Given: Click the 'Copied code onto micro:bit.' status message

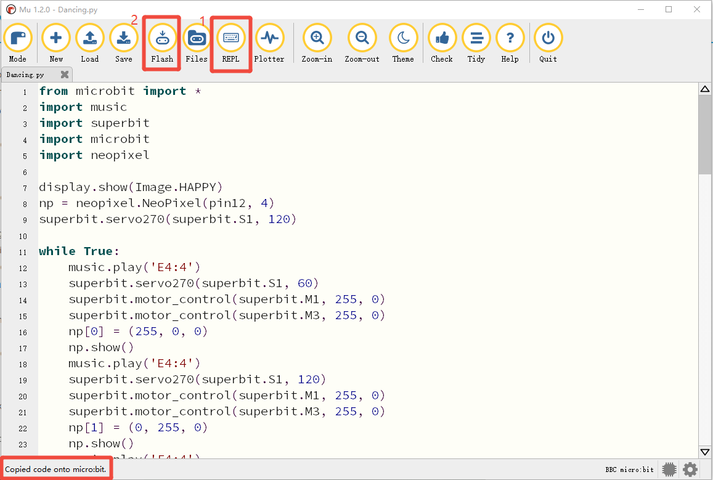Looking at the screenshot, I should tap(55, 469).
